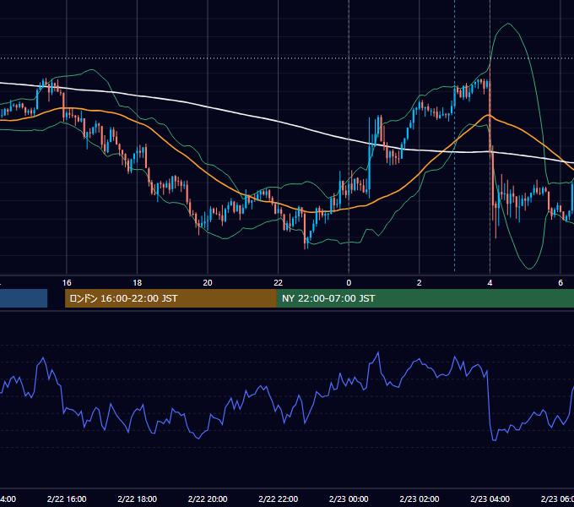Click the 2/22 22:00 date label
The width and height of the screenshot is (574, 507).
pyautogui.click(x=279, y=499)
